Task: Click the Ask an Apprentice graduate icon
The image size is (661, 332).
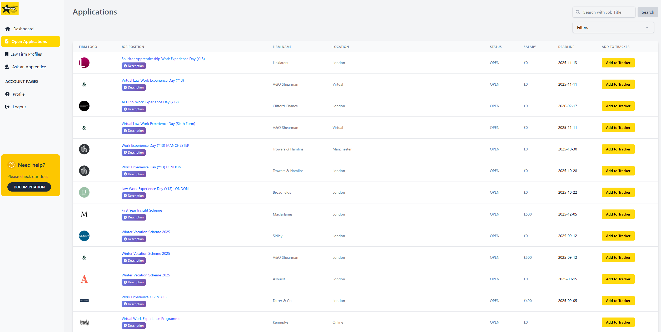Action: (7, 67)
